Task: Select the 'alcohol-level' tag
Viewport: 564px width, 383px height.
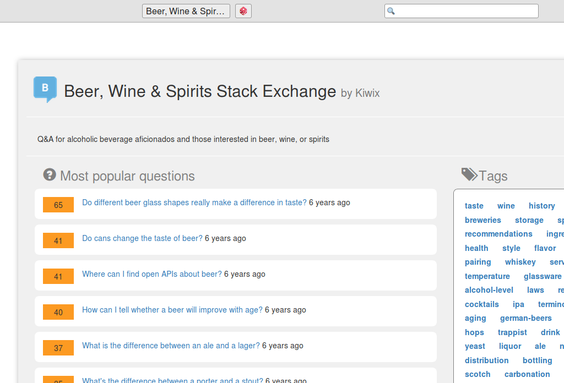Action: click(x=489, y=290)
